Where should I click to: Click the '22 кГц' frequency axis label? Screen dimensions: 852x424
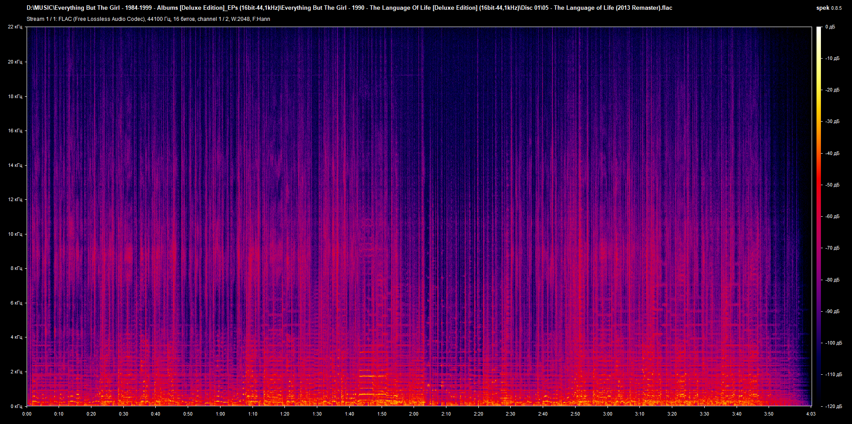[x=15, y=27]
